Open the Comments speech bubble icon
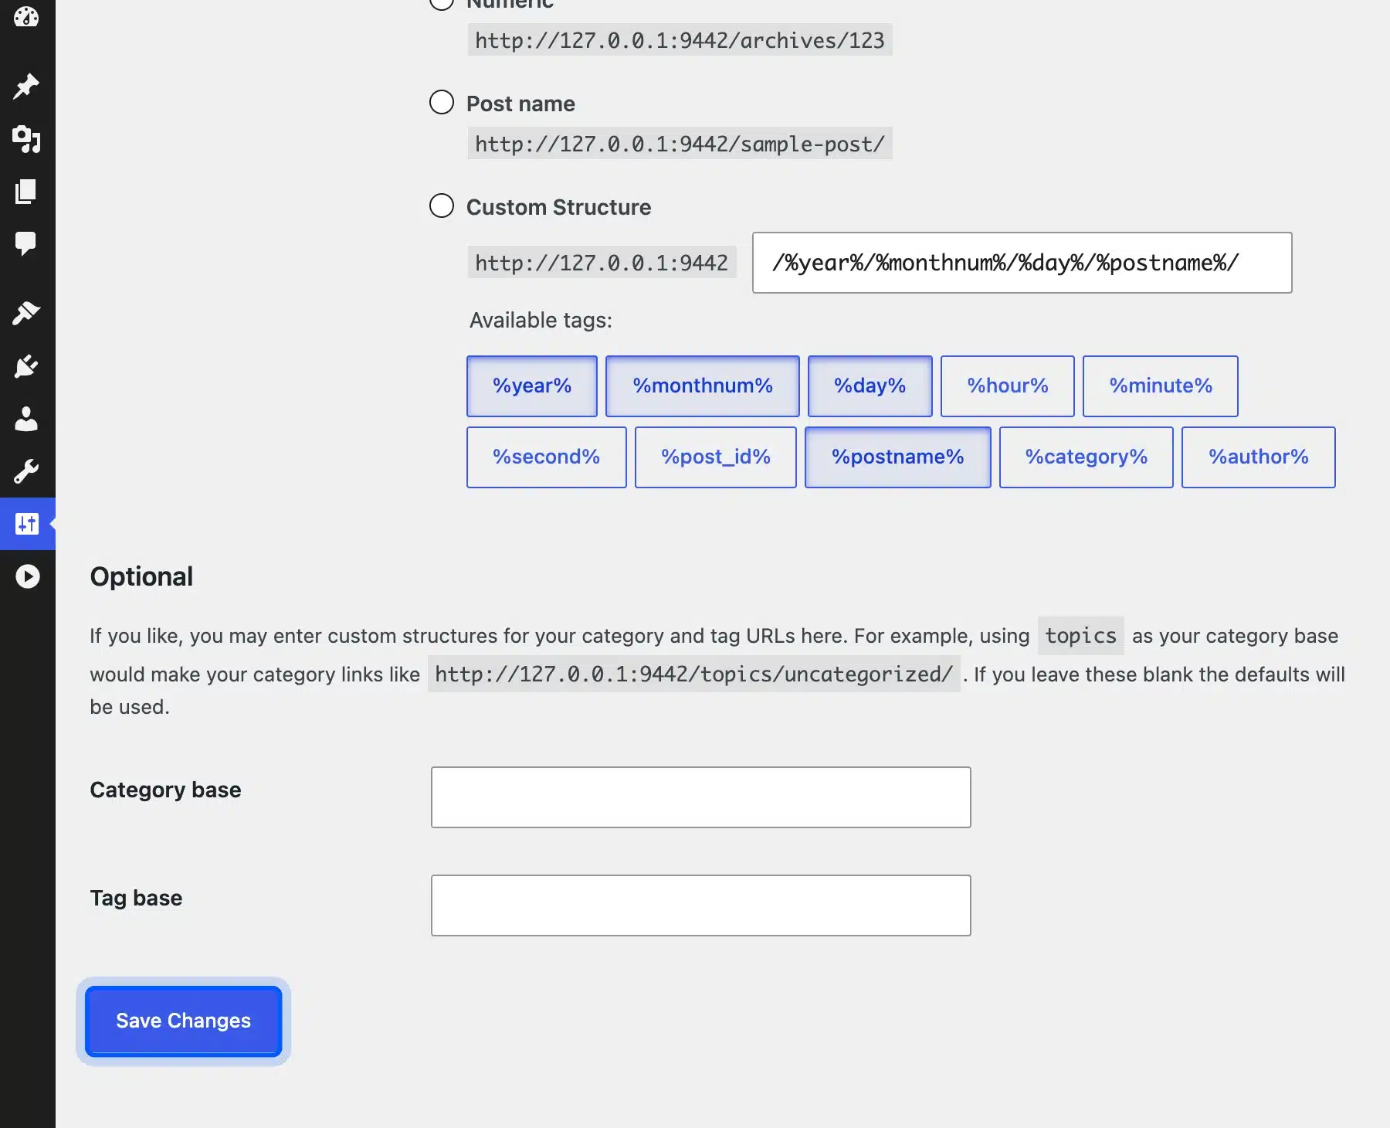Image resolution: width=1390 pixels, height=1128 pixels. [x=26, y=243]
